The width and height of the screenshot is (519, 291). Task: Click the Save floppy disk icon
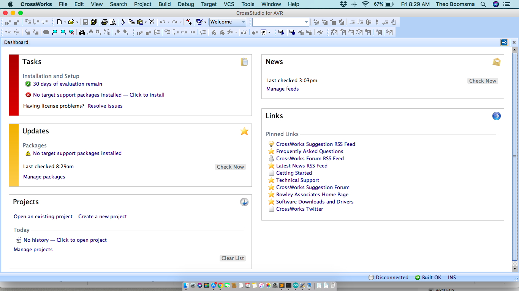(85, 22)
